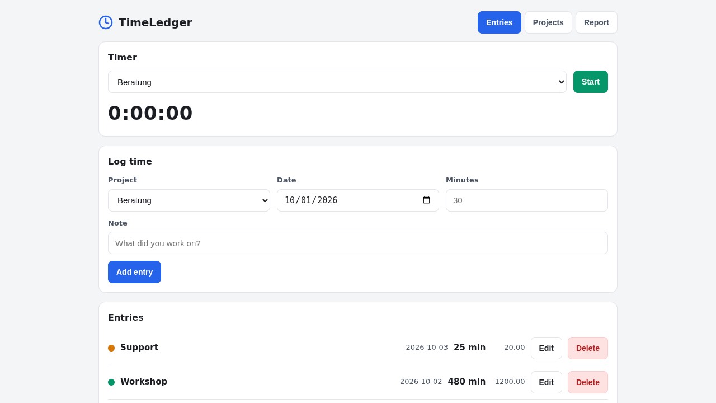Click the 0:00:00 timer display

click(x=150, y=113)
